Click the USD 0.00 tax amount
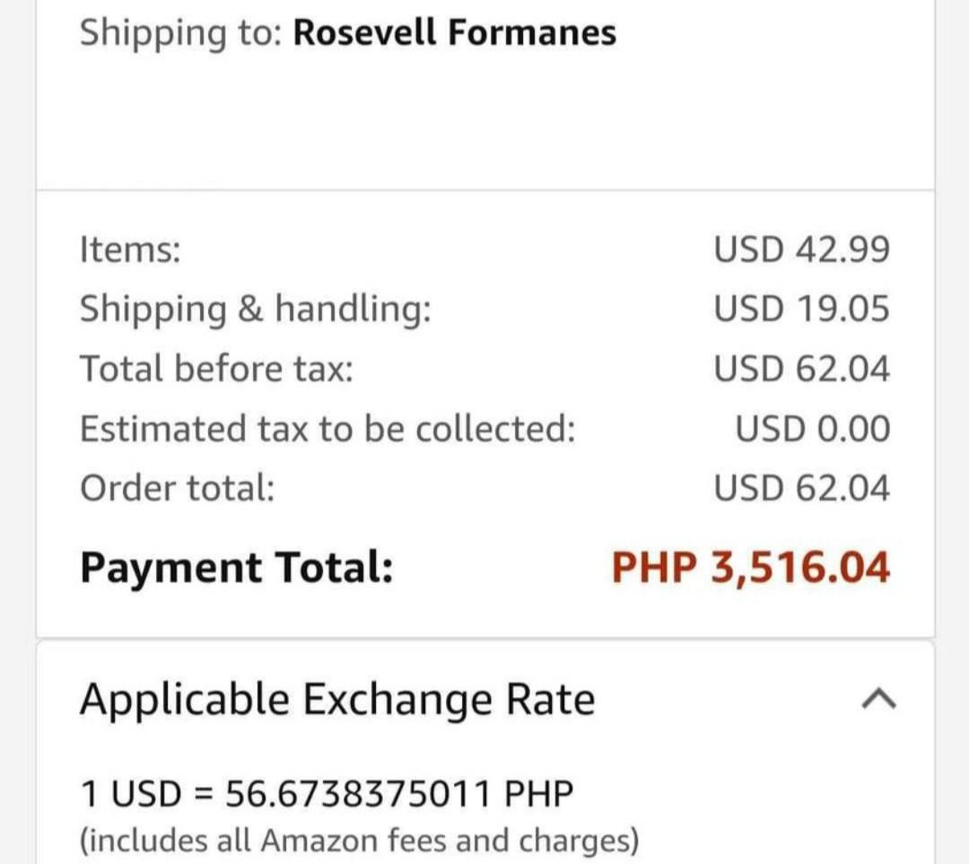Screen dimensions: 969x864 coord(812,428)
